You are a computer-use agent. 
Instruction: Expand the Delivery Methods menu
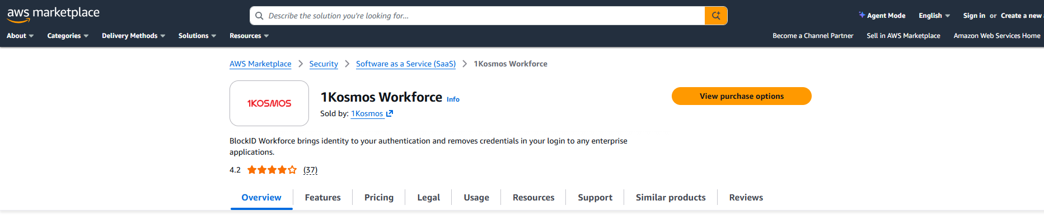[x=133, y=36]
